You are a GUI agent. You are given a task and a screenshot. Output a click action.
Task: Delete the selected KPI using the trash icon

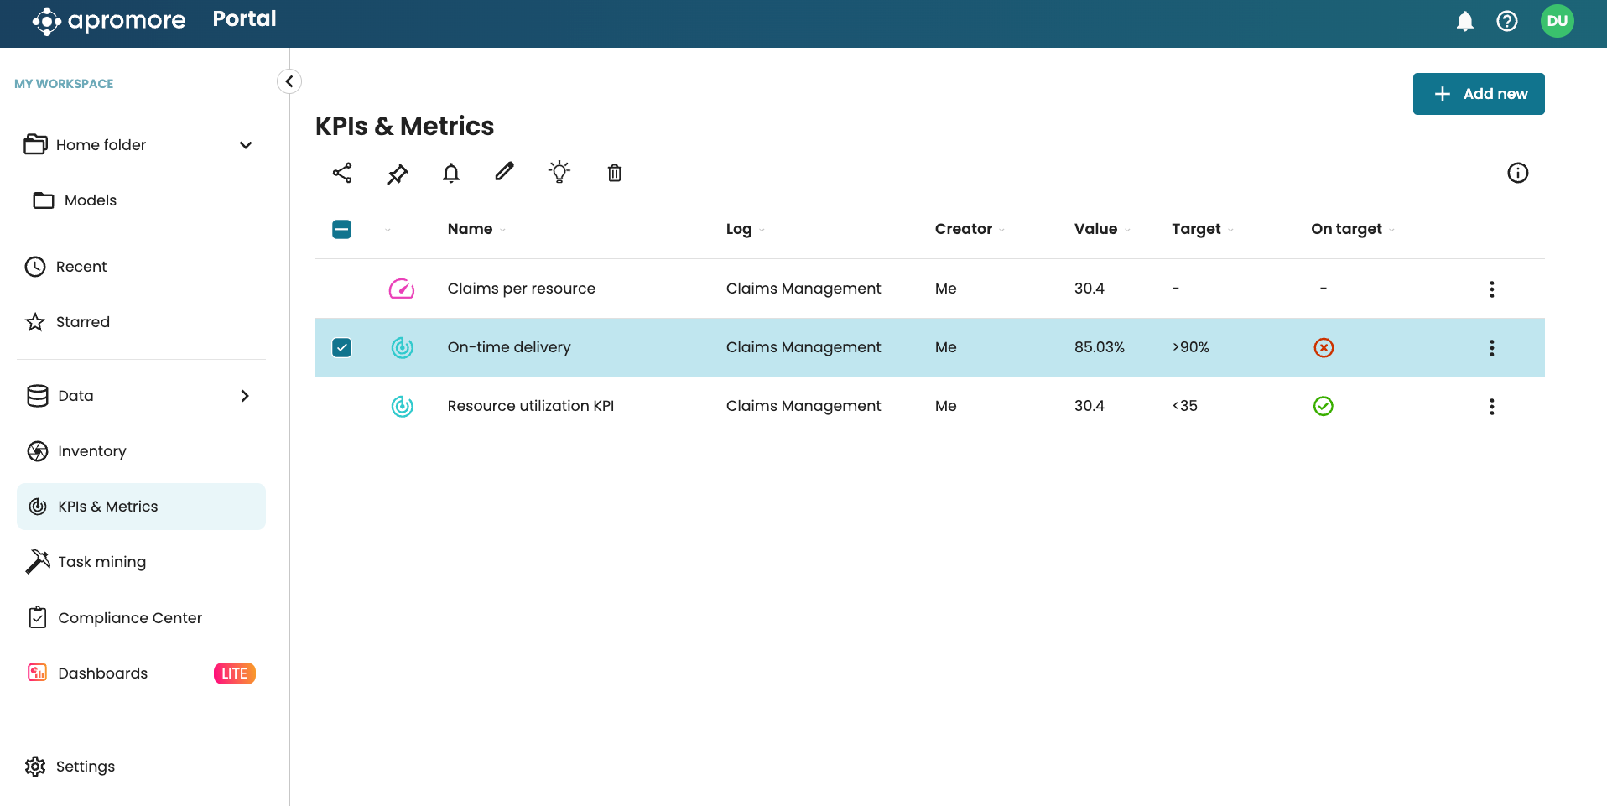click(x=615, y=173)
